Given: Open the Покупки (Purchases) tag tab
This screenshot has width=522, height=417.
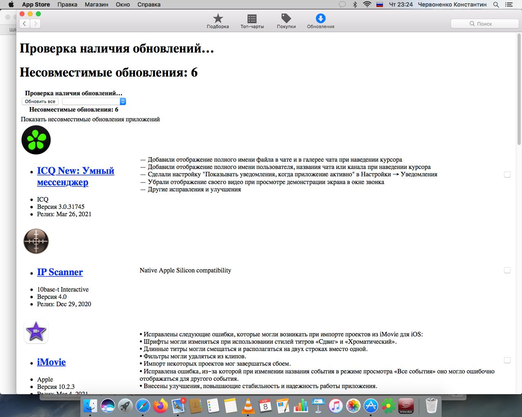Looking at the screenshot, I should (286, 21).
